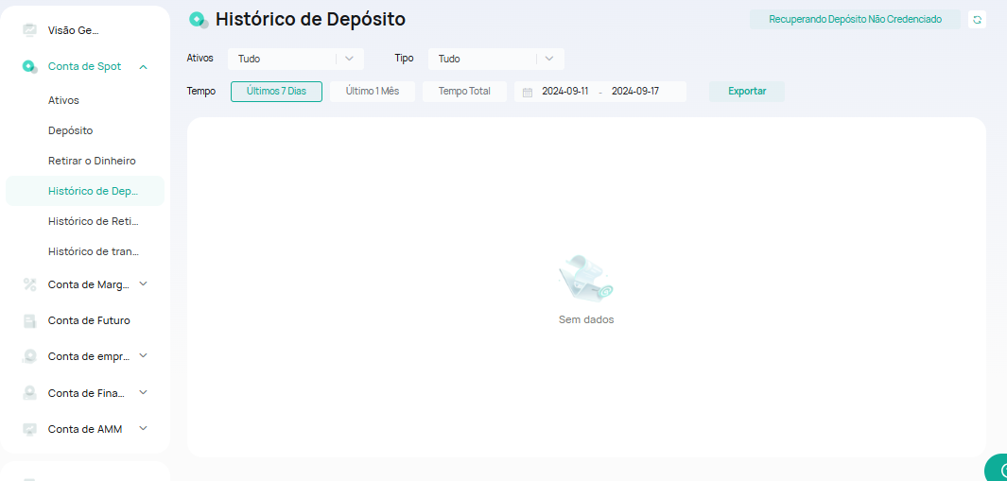Select the Tempo Total time filter
The image size is (1007, 481).
pyautogui.click(x=464, y=92)
